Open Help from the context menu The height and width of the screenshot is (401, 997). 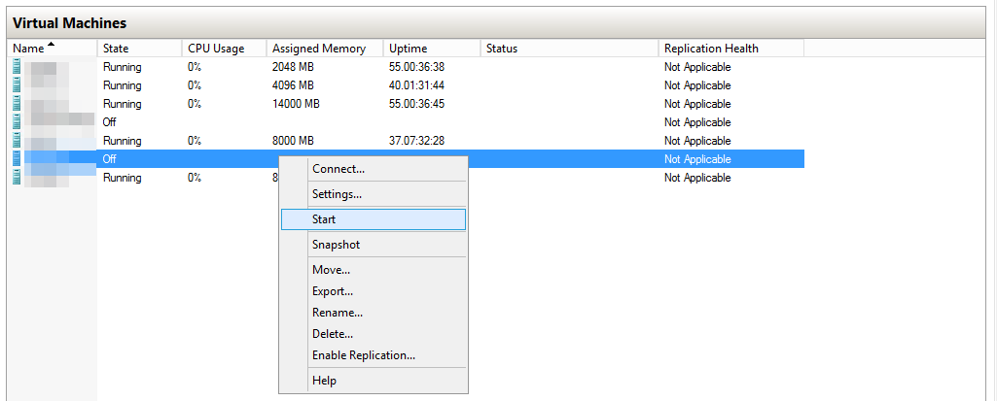click(x=324, y=381)
